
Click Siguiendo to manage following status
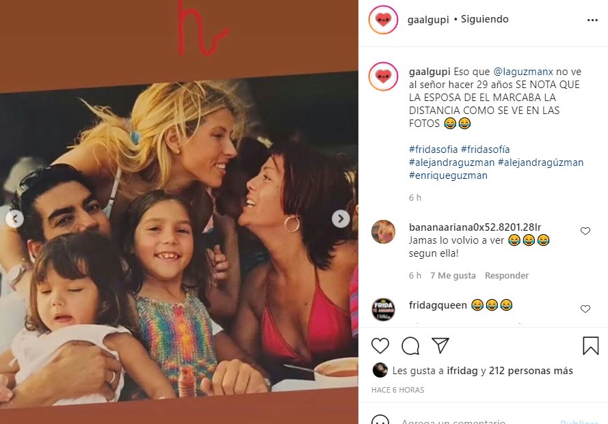[x=484, y=19]
